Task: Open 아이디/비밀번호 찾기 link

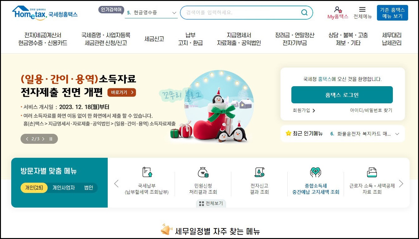Action: click(x=371, y=110)
